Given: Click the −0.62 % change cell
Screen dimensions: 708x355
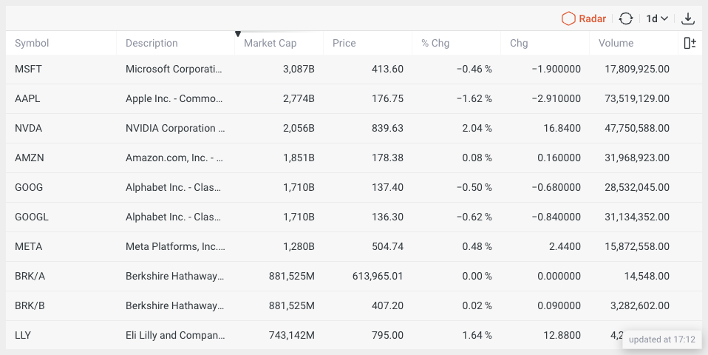Looking at the screenshot, I should pyautogui.click(x=474, y=217).
